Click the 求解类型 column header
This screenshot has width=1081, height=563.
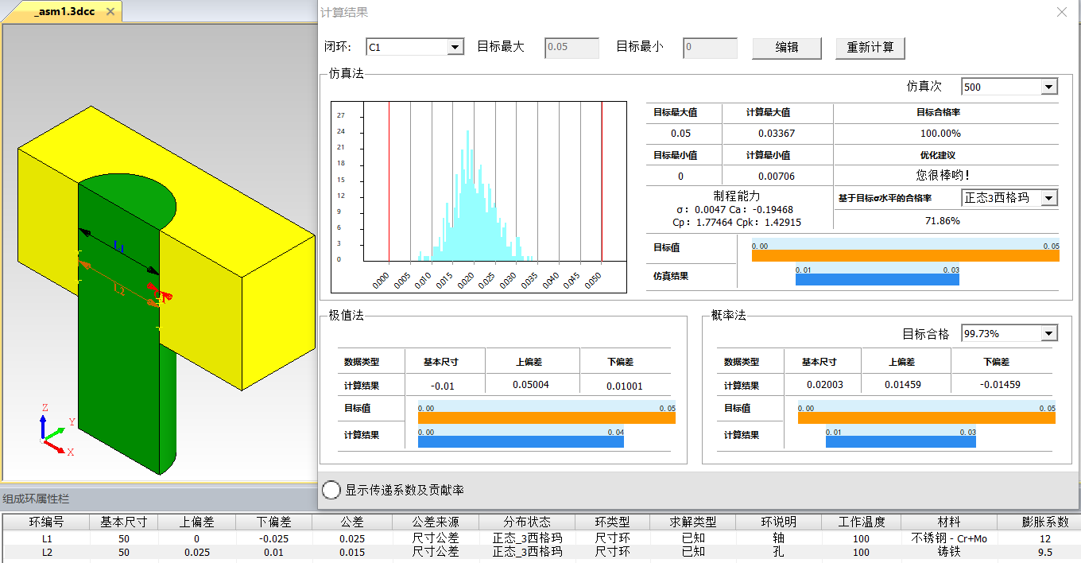pyautogui.click(x=693, y=522)
